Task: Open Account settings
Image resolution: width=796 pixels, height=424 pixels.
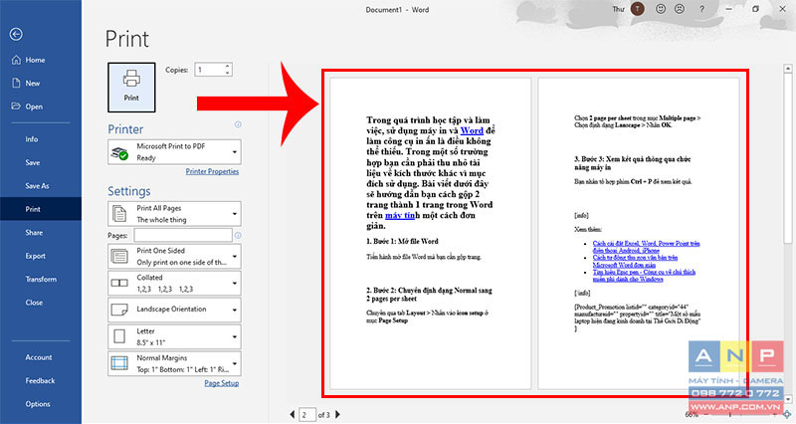Action: 41,357
